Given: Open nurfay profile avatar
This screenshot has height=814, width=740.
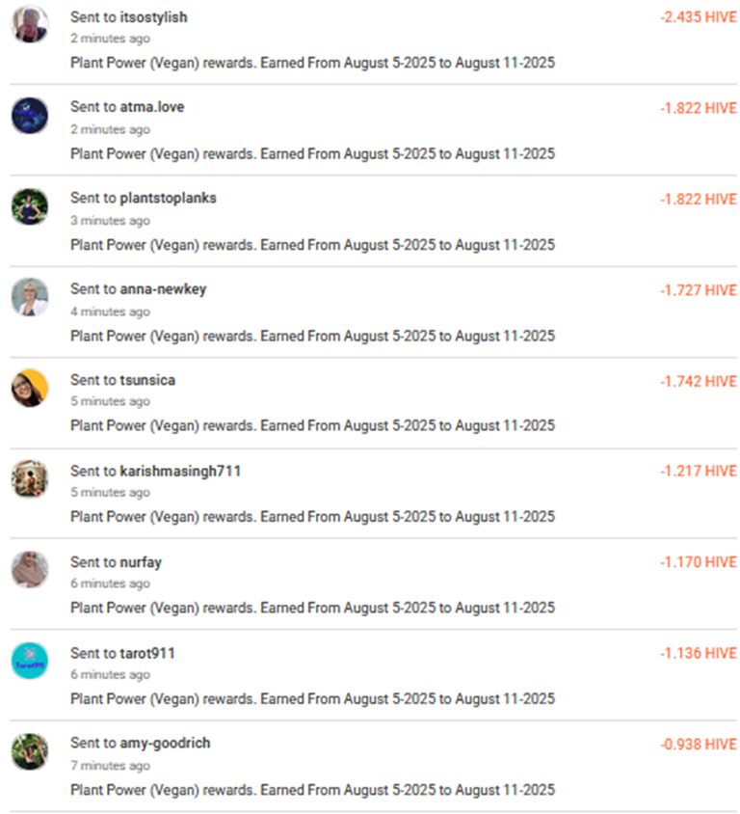Looking at the screenshot, I should point(30,569).
